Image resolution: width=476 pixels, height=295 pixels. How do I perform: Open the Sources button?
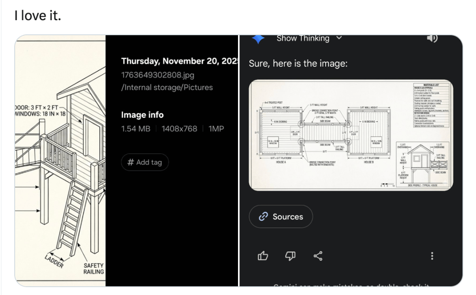click(281, 217)
